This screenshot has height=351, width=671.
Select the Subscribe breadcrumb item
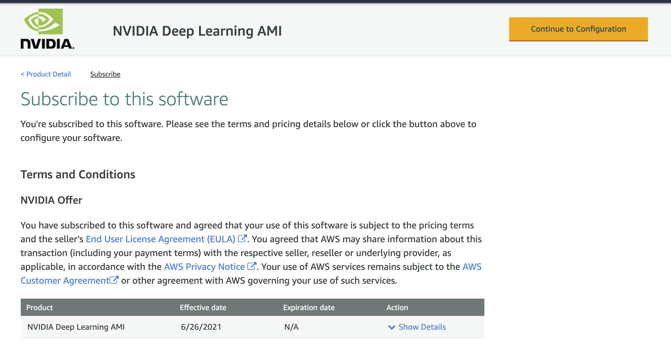(x=105, y=74)
